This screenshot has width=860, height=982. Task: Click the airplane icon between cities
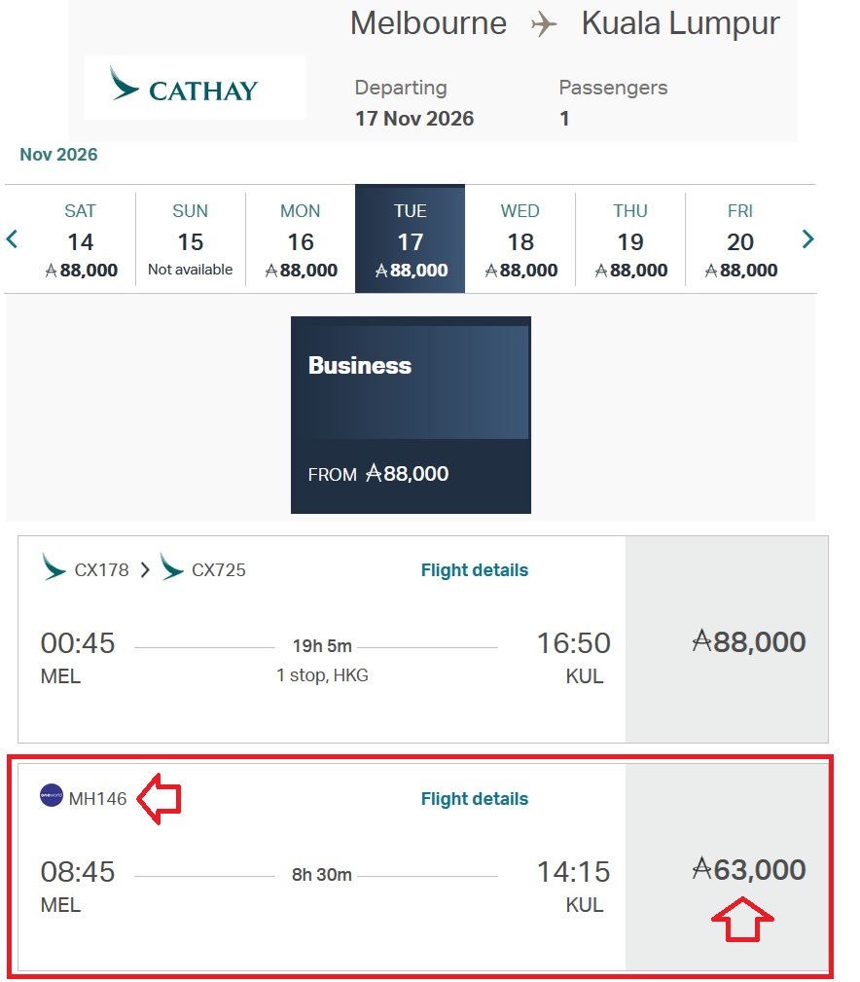click(544, 24)
